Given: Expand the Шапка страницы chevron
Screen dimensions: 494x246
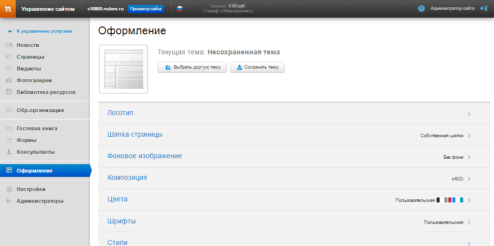Looking at the screenshot, I should click(469, 136).
